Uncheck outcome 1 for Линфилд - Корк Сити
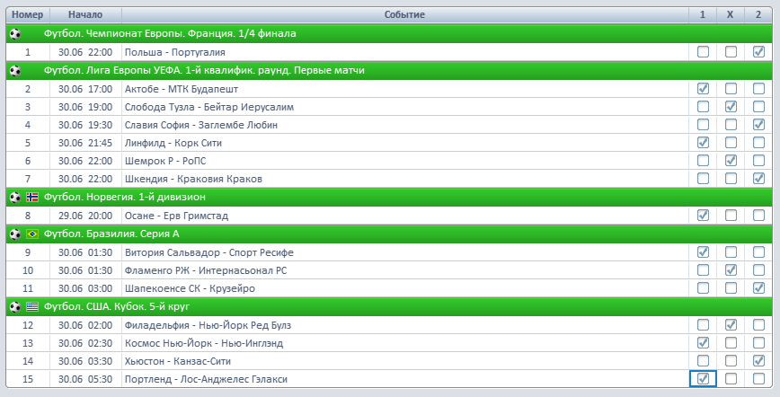 coord(703,142)
